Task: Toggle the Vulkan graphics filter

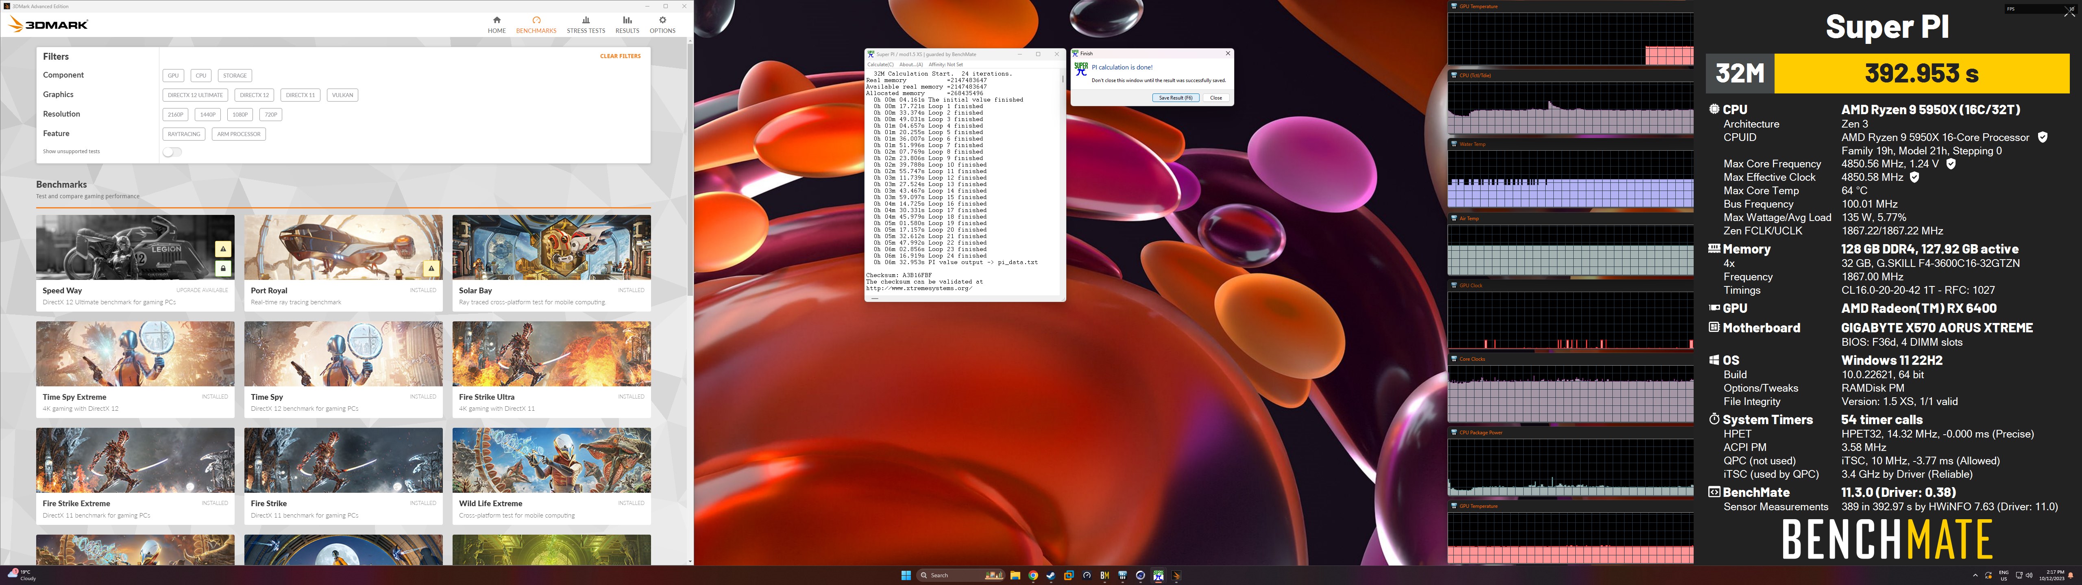Action: (x=343, y=95)
